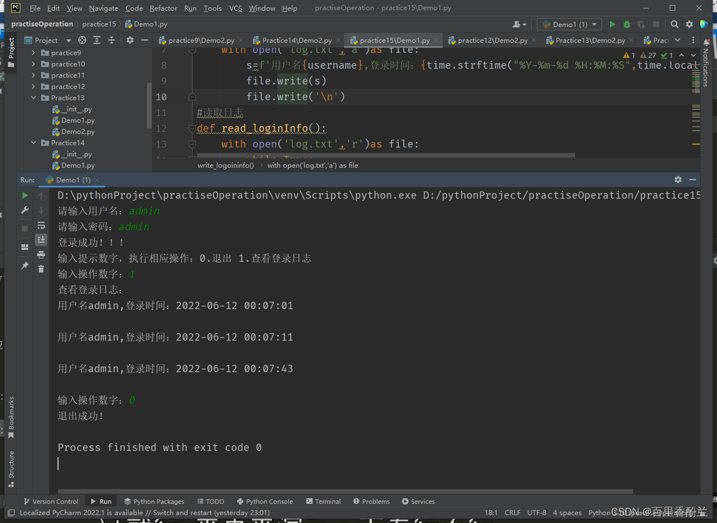Hide the Project tool window with the minus icon

click(145, 40)
